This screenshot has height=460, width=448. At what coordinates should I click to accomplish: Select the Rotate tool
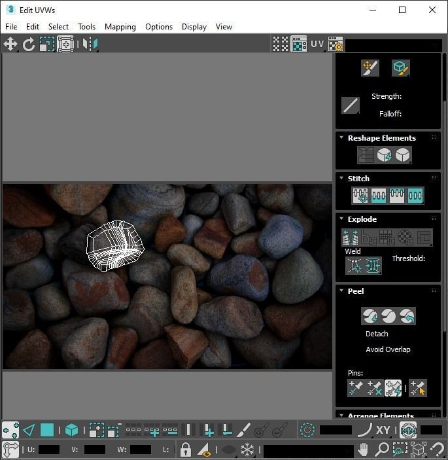28,44
